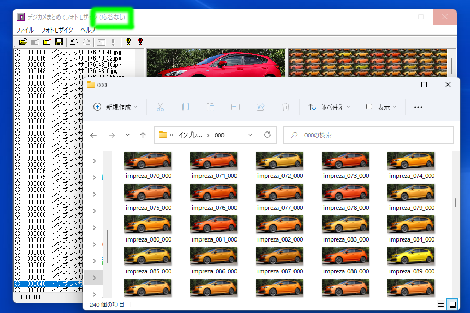Select radio button for row 000001
The height and width of the screenshot is (313, 470).
[17, 52]
